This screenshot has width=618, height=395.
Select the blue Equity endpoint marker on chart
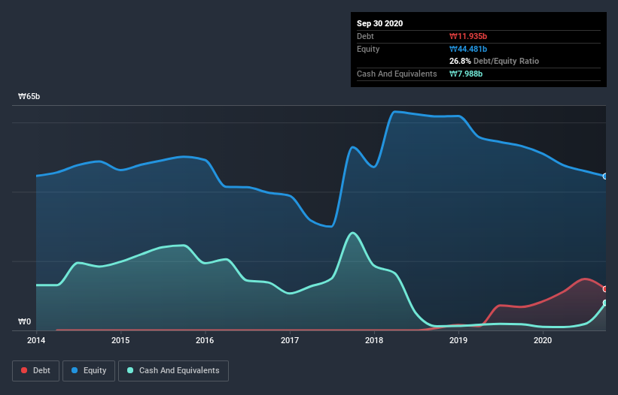(x=605, y=176)
